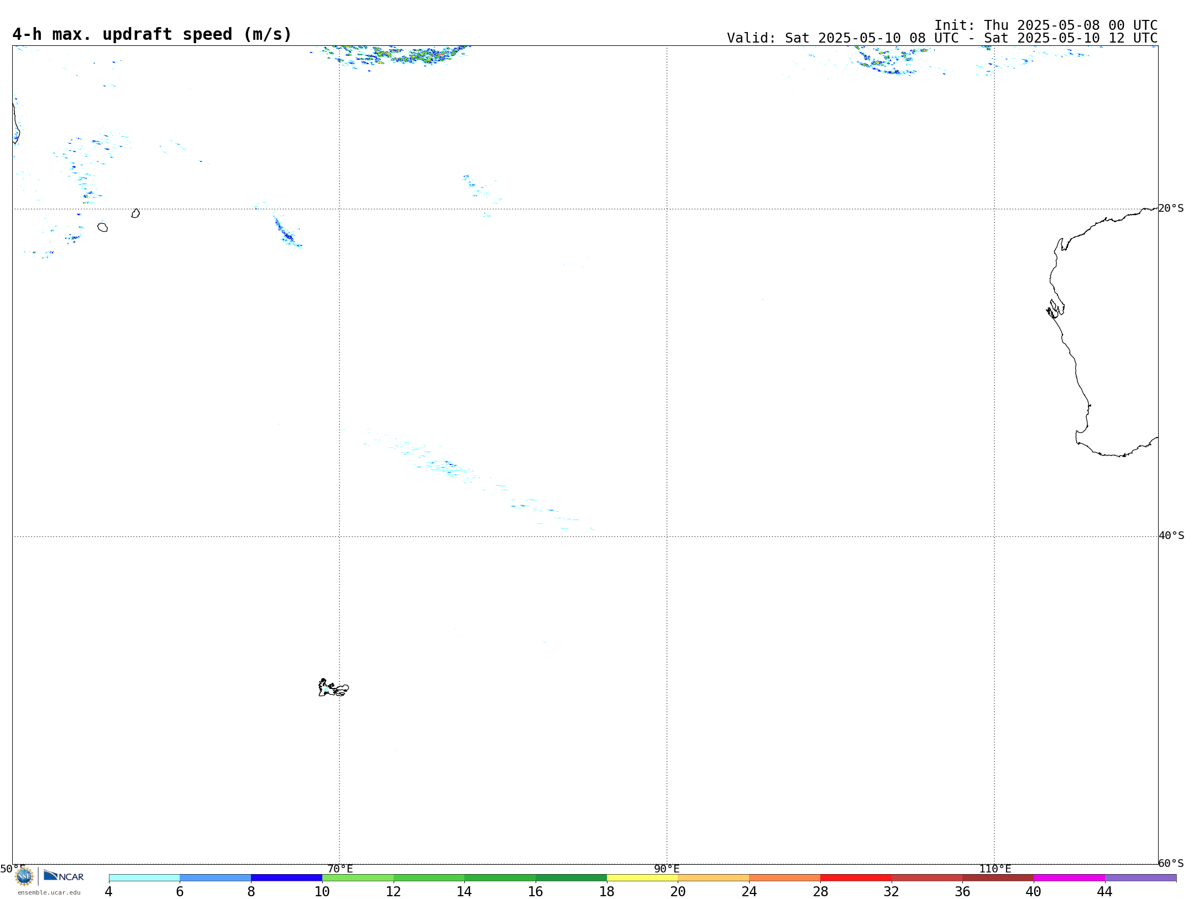
Task: Click the 20°S latitude label
Action: pos(1171,208)
